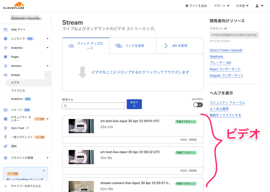This screenshot has width=270, height=192.
Task: Click the 検索する search button
Action: coord(134,104)
